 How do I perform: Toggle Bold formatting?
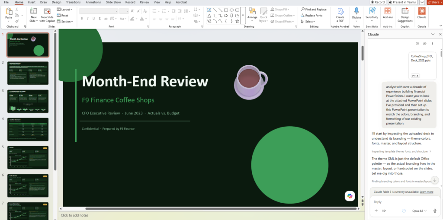pyautogui.click(x=82, y=19)
